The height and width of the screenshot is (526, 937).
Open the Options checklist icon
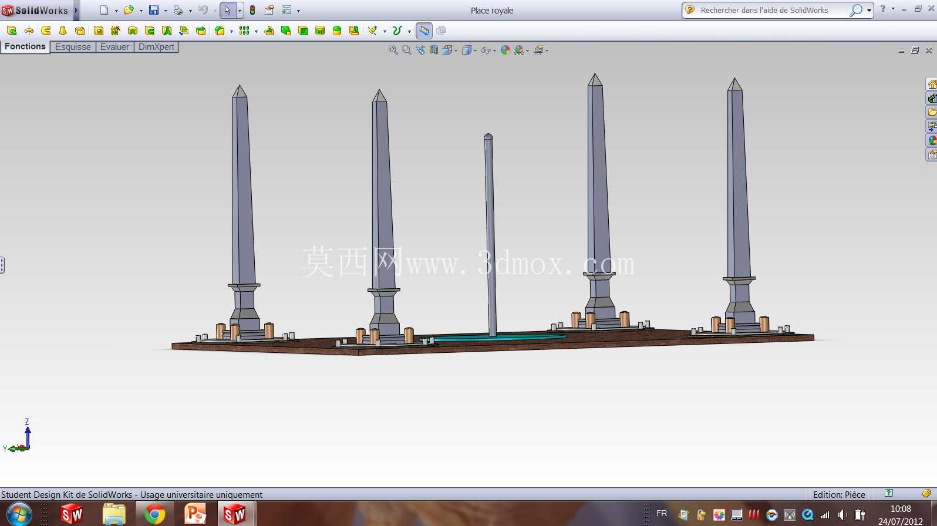pyautogui.click(x=287, y=10)
